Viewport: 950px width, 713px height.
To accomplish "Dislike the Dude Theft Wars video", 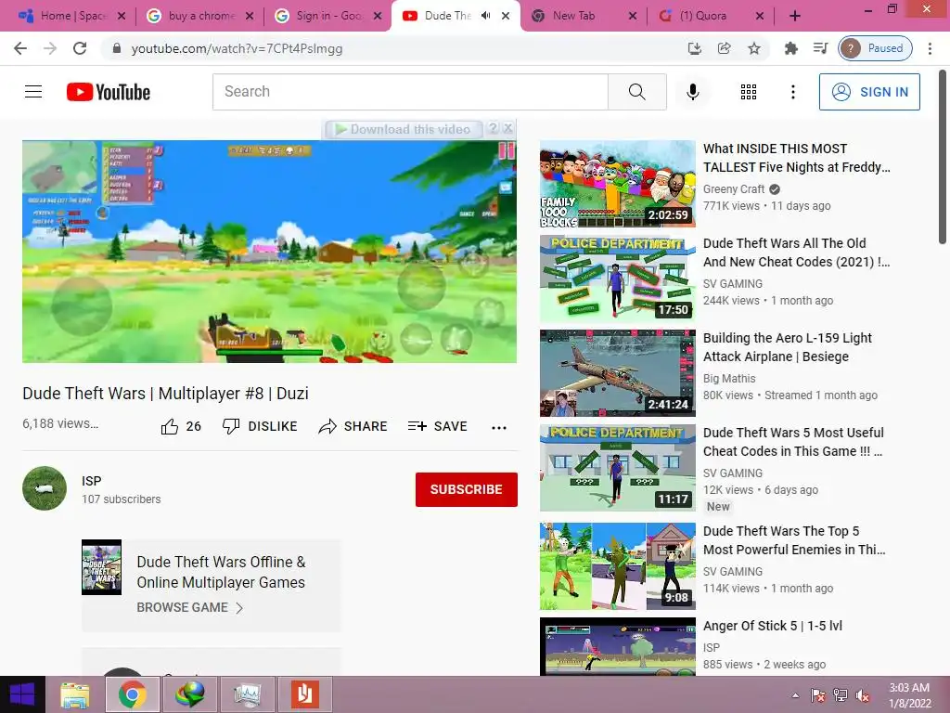I will (260, 426).
